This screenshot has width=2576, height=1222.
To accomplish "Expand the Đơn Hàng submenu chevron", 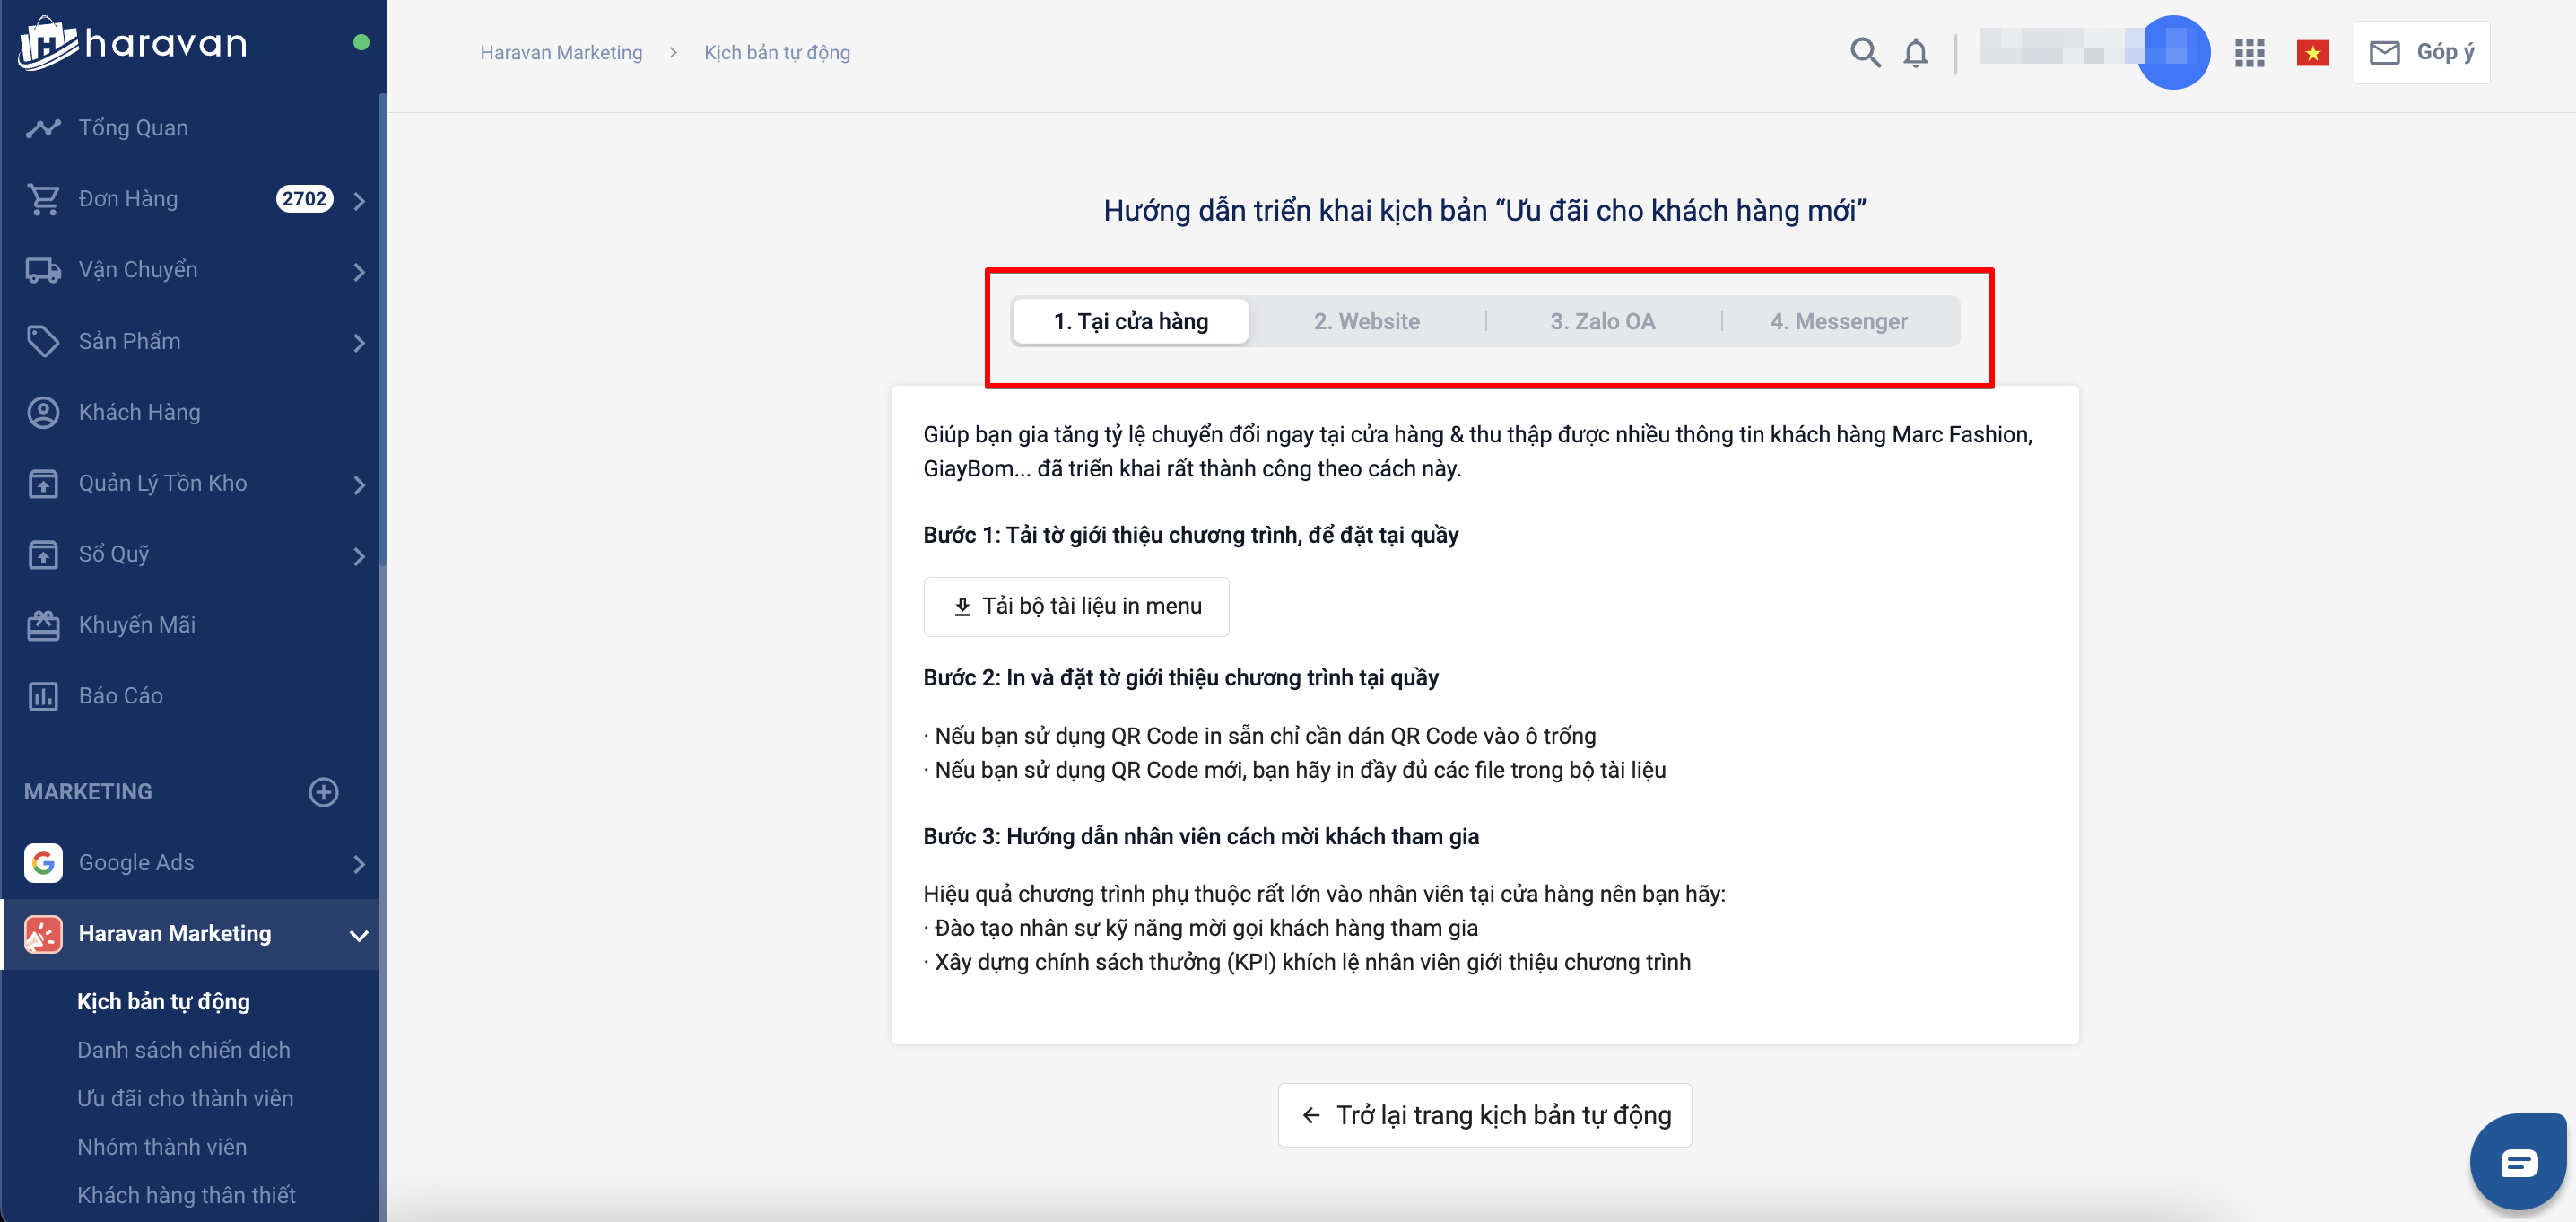I will pos(359,200).
